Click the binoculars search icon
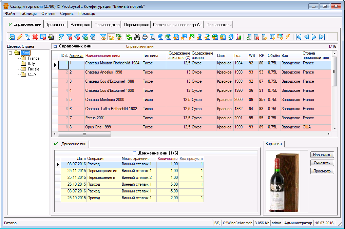The width and height of the screenshot is (345, 229). click(137, 37)
